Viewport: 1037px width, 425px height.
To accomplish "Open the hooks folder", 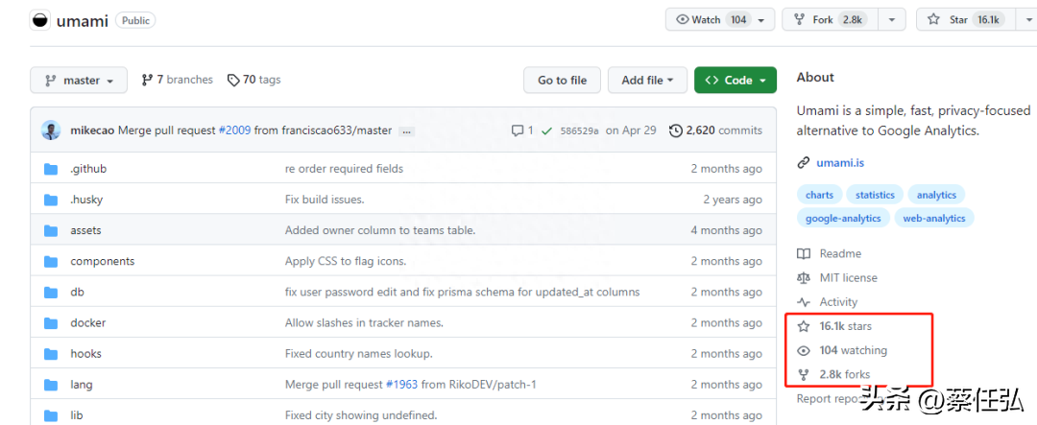I will (x=86, y=354).
